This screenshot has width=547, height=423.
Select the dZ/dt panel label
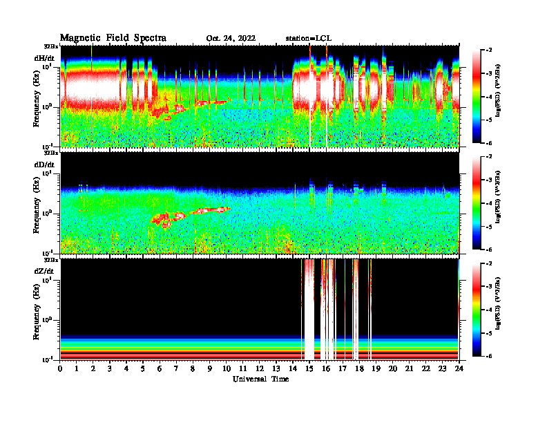pyautogui.click(x=44, y=271)
